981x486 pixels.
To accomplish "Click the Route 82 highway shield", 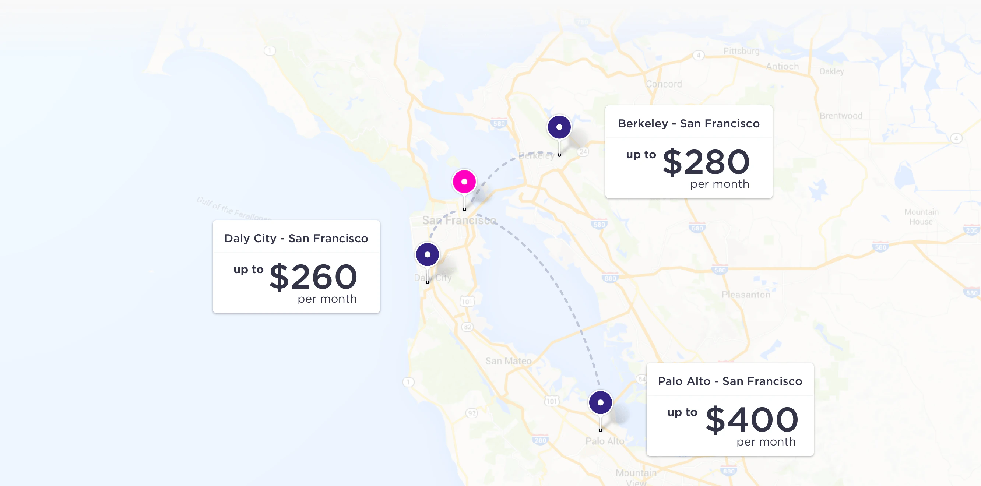I will pos(467,327).
